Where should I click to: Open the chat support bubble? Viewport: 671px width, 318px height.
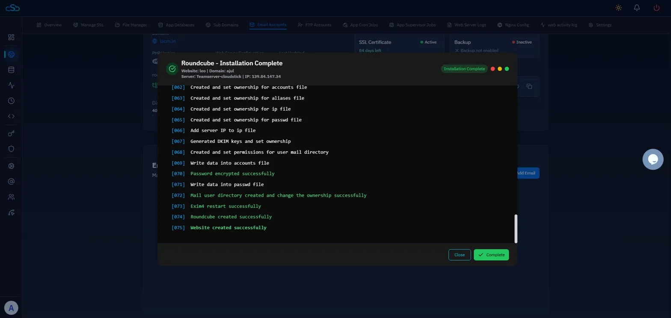click(x=653, y=159)
